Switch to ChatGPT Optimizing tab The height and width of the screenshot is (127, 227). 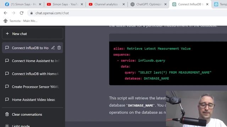149,4
